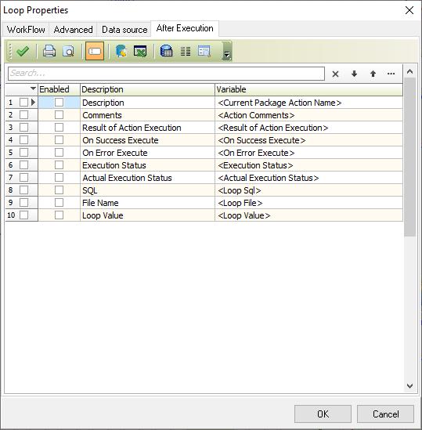422x430 pixels.
Task: Click the green checkmark toolbar icon
Action: coord(23,51)
